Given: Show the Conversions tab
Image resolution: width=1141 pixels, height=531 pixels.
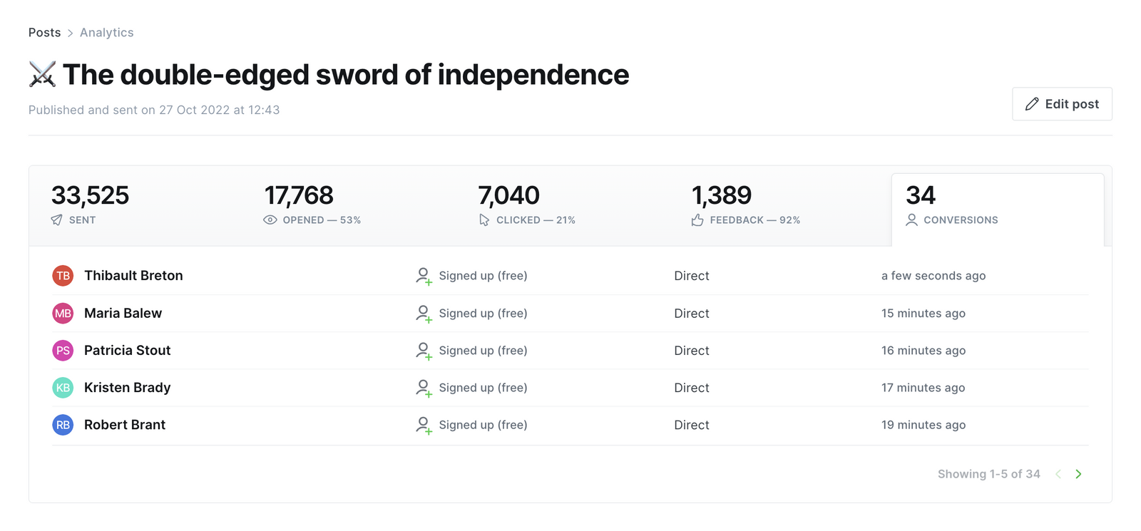Looking at the screenshot, I should (x=997, y=207).
